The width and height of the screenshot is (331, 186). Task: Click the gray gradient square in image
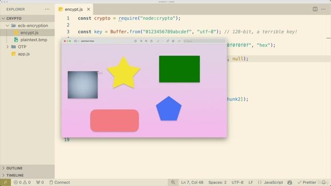[x=83, y=85]
